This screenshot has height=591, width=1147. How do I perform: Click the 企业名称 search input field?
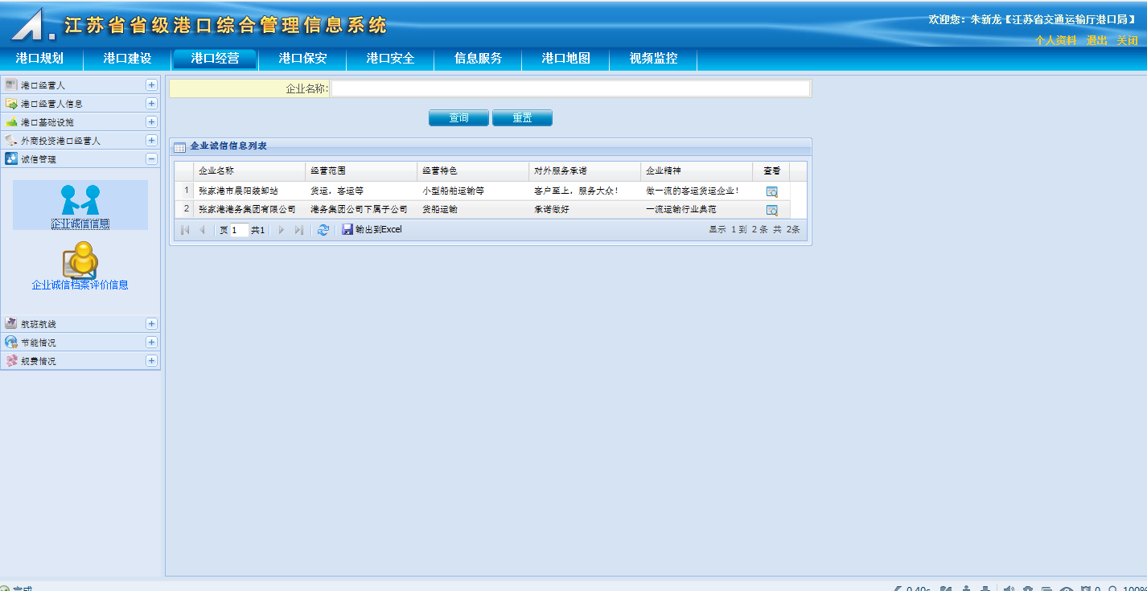569,88
